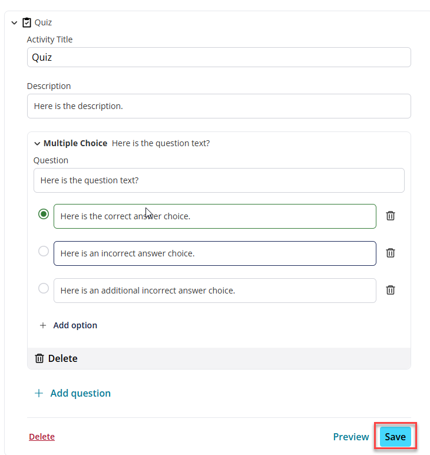Click trash icon for additional incorrect answer
This screenshot has height=455, width=430.
[391, 290]
